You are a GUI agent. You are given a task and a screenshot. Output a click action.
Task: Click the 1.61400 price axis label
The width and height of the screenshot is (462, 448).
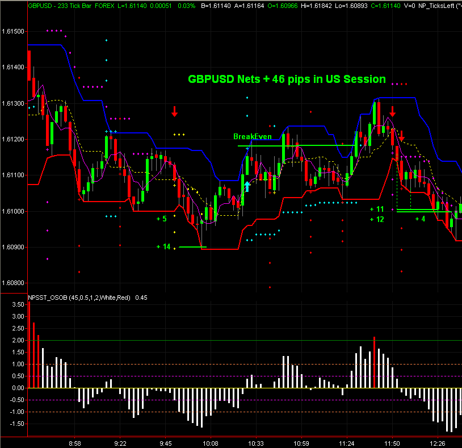point(13,67)
